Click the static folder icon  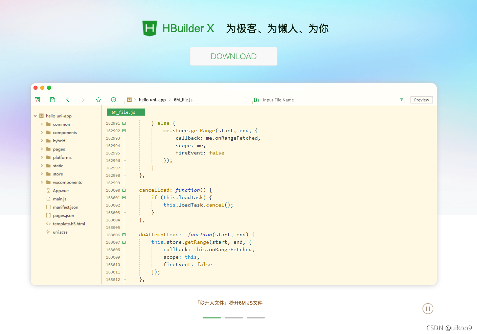pyautogui.click(x=48, y=166)
